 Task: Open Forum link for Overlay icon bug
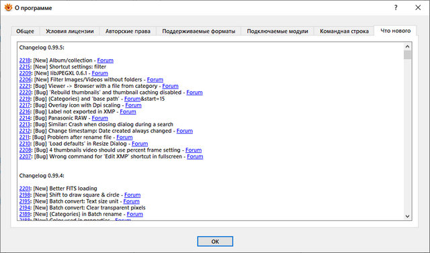point(133,105)
